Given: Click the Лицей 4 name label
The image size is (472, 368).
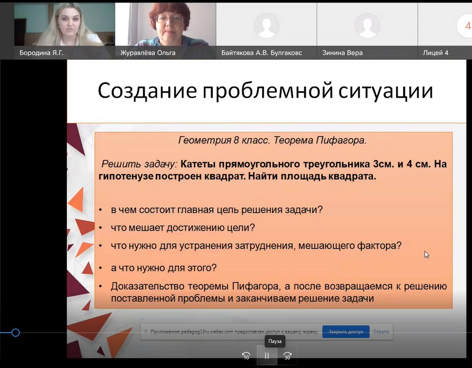Looking at the screenshot, I should point(436,53).
